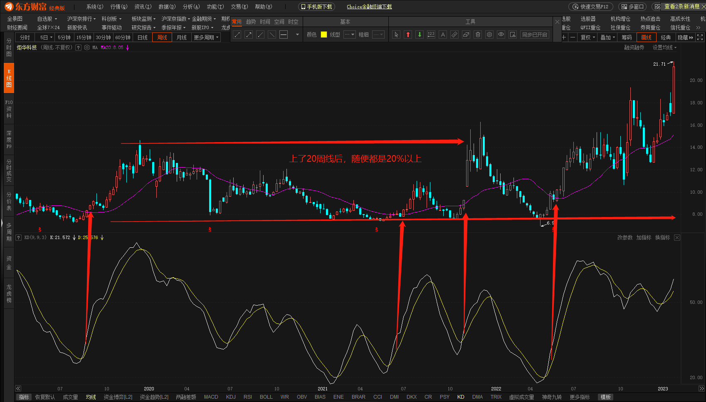Click 手机版下载 button
Image resolution: width=706 pixels, height=402 pixels.
coord(316,7)
